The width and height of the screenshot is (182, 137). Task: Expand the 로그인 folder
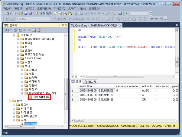point(14,105)
